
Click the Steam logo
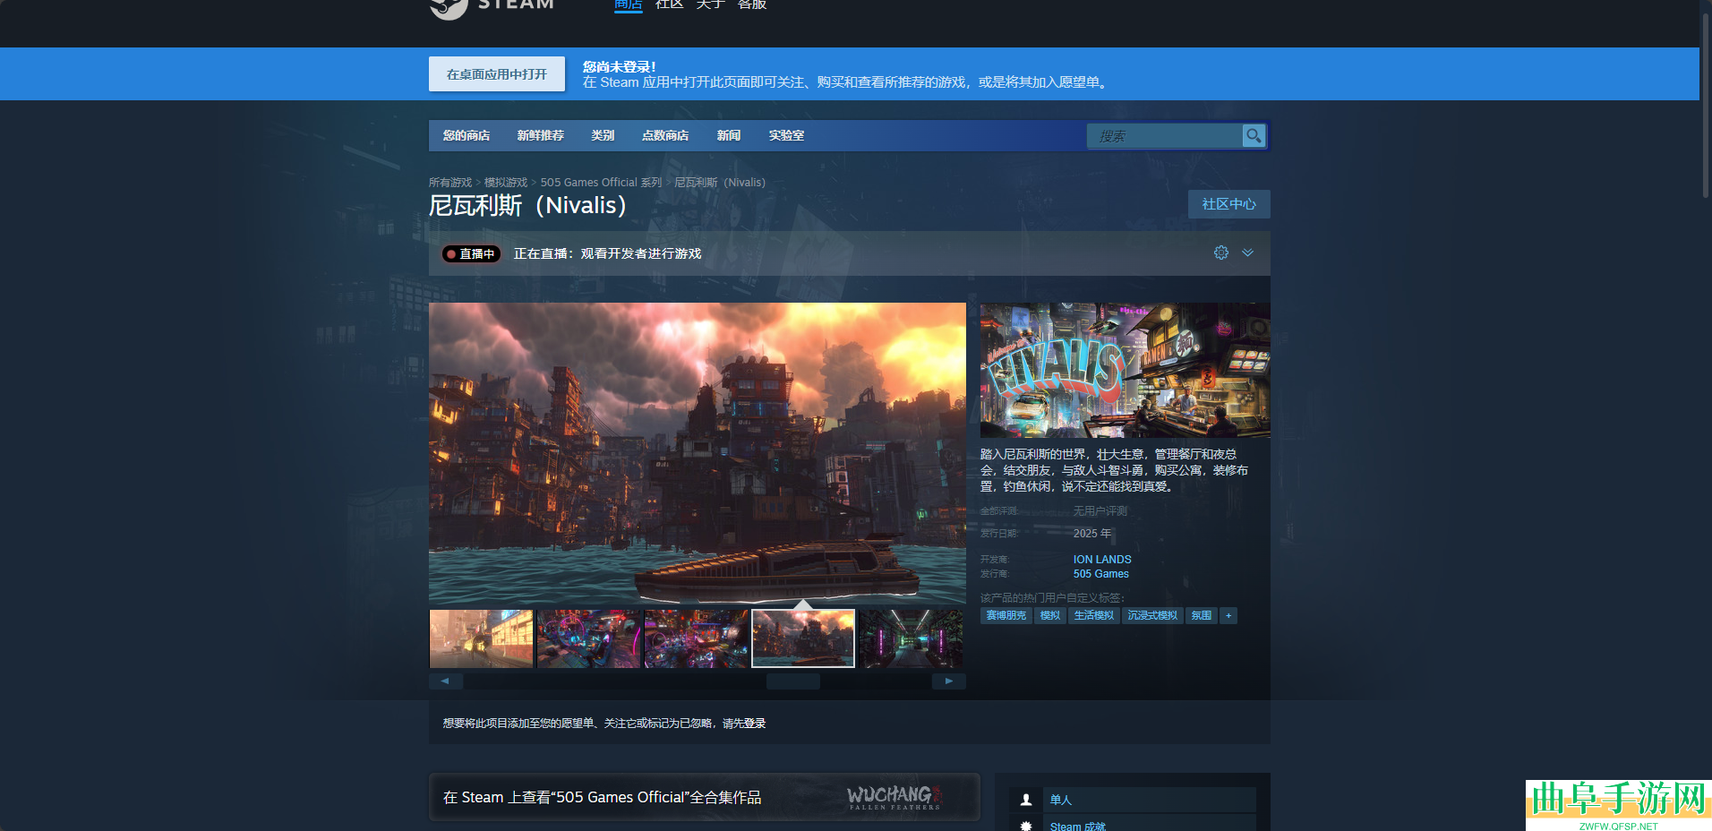[492, 7]
